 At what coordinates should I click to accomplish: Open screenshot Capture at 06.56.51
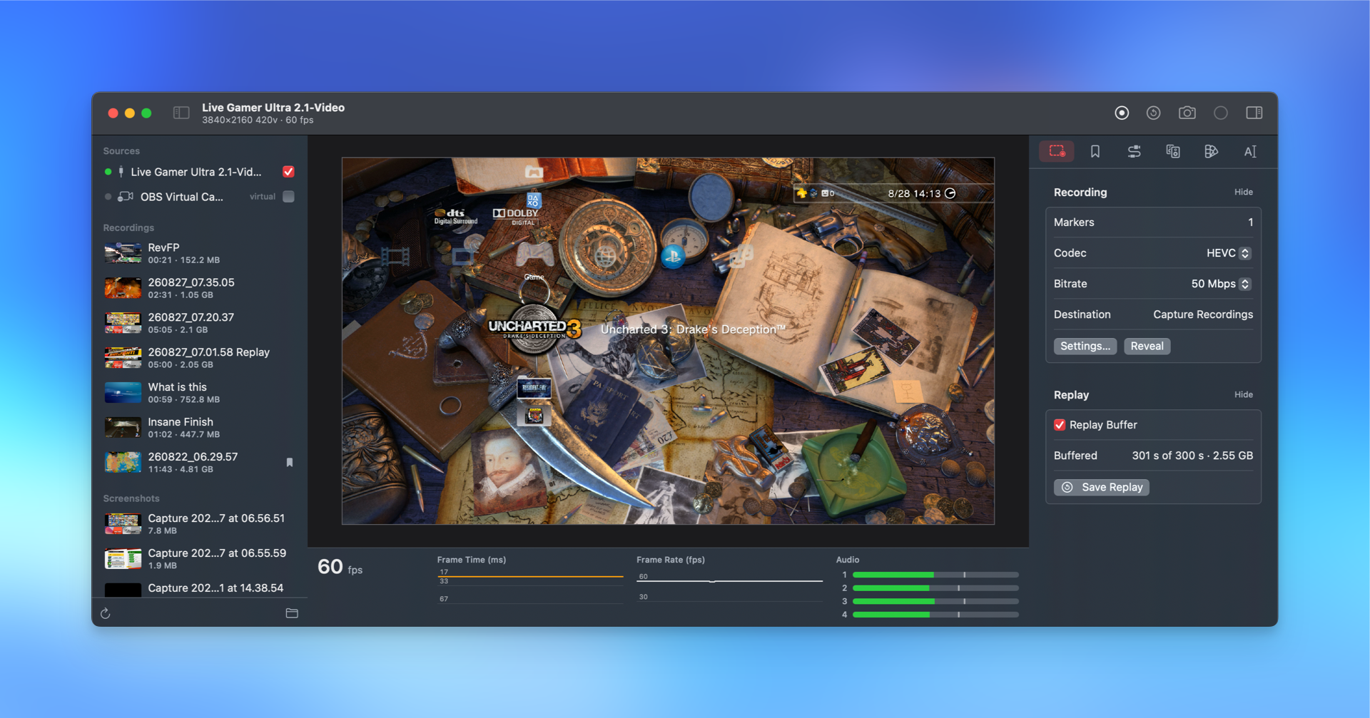[200, 524]
